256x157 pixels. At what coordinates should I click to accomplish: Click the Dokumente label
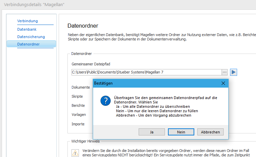point(81,87)
